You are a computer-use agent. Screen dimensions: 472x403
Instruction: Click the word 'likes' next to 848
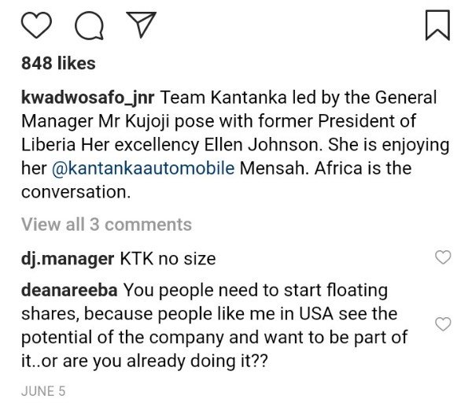click(x=76, y=63)
